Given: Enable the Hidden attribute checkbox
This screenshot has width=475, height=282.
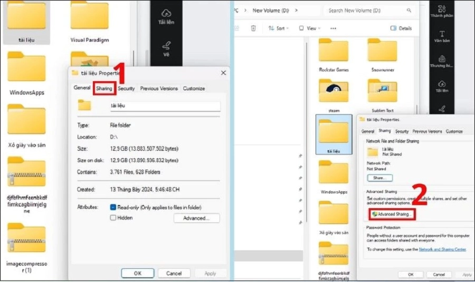Looking at the screenshot, I should point(113,218).
